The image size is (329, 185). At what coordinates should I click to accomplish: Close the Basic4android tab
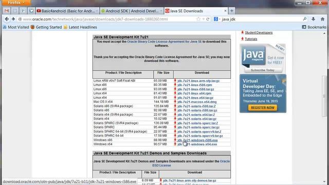pos(97,11)
